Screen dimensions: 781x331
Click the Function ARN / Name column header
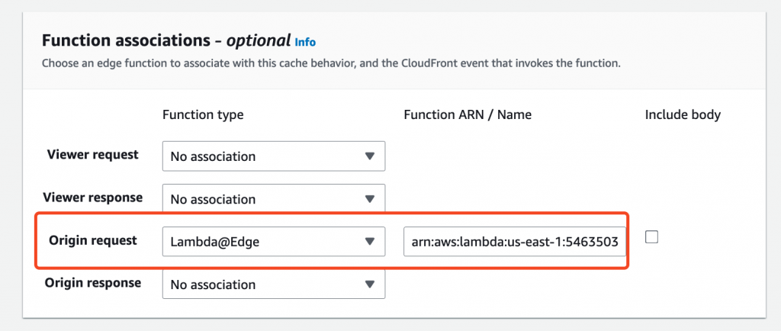[468, 114]
